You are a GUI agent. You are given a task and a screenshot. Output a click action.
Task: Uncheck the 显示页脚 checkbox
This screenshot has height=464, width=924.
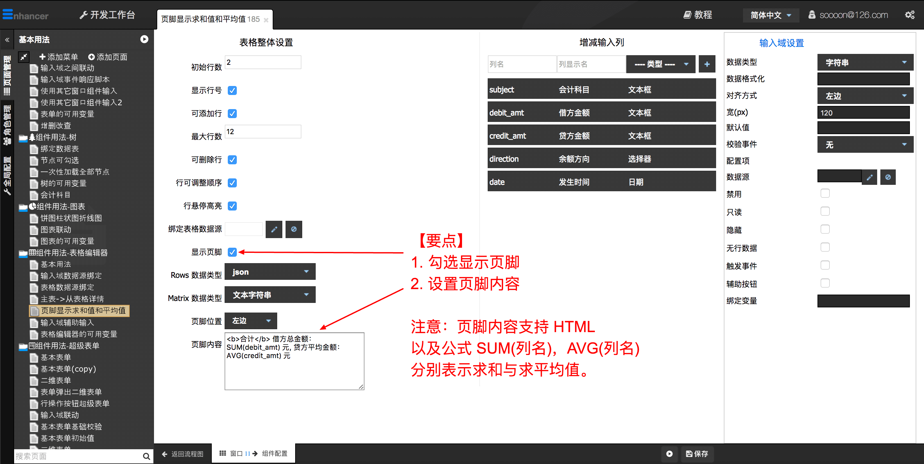click(232, 252)
